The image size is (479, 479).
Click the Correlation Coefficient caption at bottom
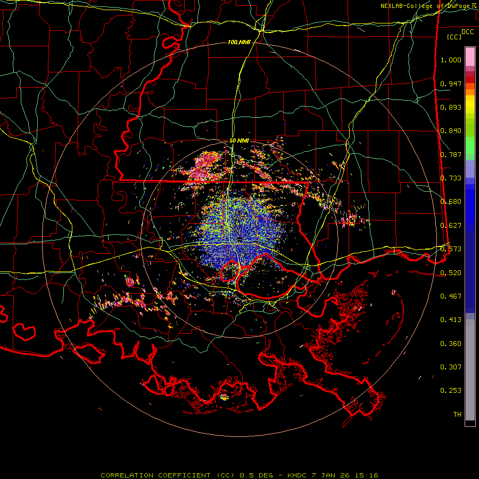click(240, 475)
